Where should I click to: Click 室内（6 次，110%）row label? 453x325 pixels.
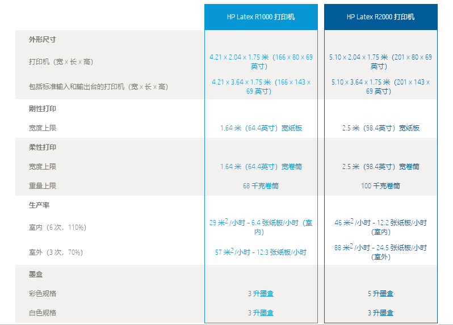click(x=57, y=227)
